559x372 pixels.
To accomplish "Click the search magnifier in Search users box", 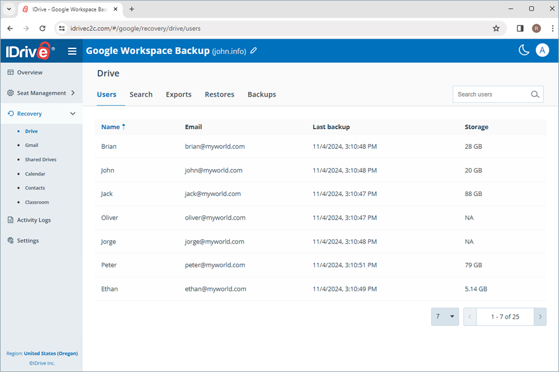I will [x=535, y=94].
